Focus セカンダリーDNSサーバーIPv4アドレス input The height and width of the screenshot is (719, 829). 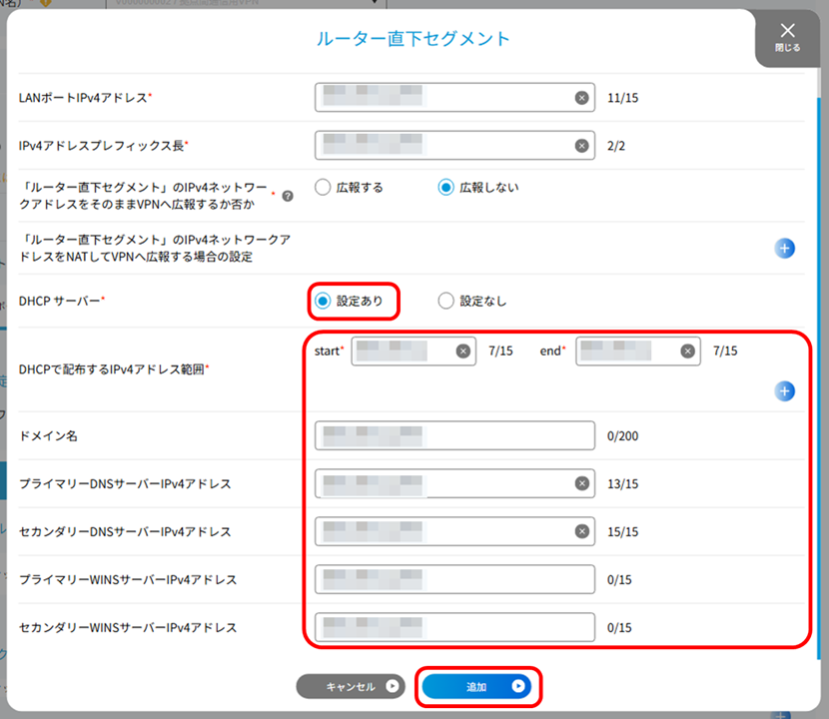click(454, 531)
